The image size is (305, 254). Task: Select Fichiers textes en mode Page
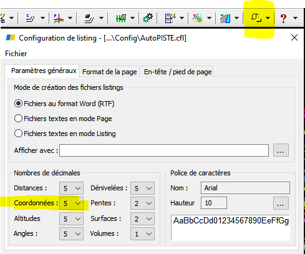(63, 119)
